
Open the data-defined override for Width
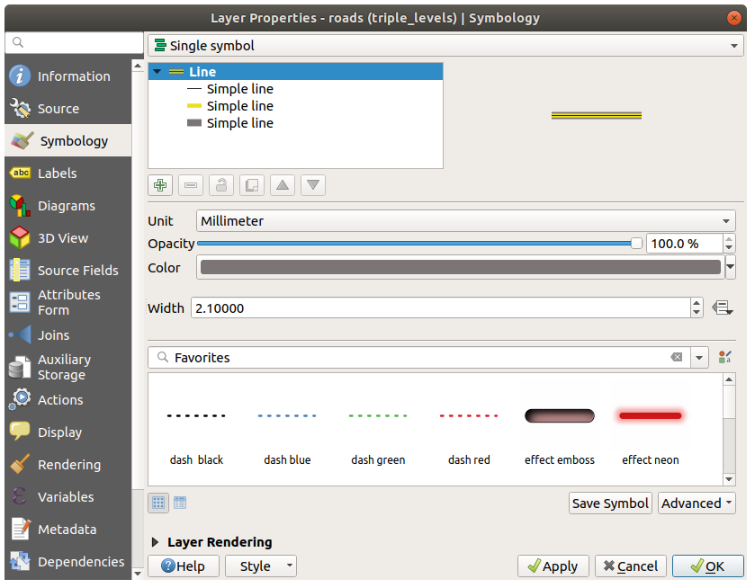pyautogui.click(x=722, y=307)
